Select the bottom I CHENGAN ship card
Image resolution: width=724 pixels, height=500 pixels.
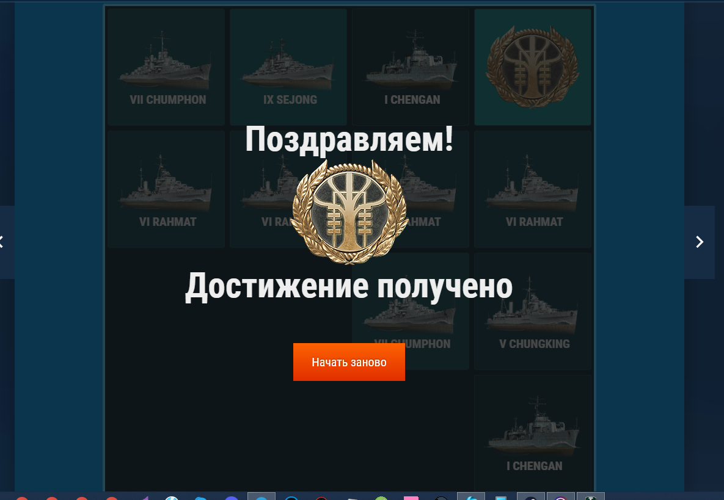tap(533, 433)
